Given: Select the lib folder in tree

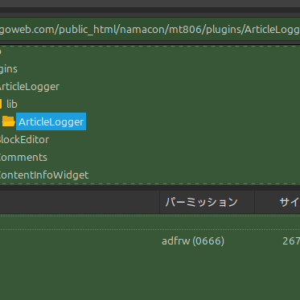Looking at the screenshot, I should [12, 104].
